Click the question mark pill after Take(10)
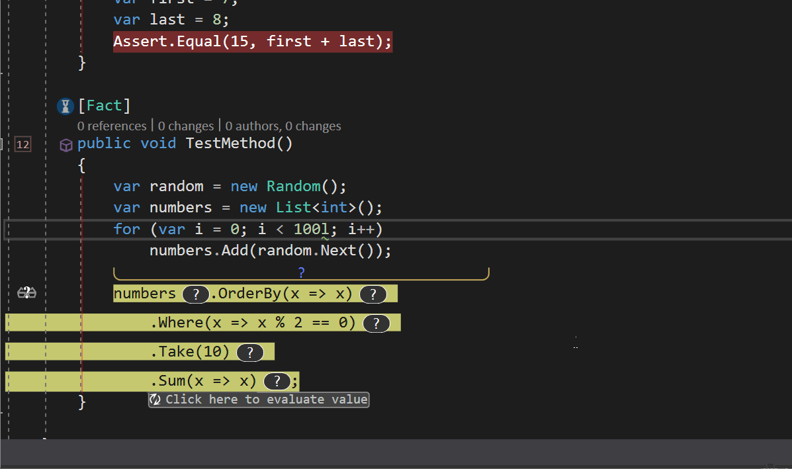 click(x=250, y=353)
